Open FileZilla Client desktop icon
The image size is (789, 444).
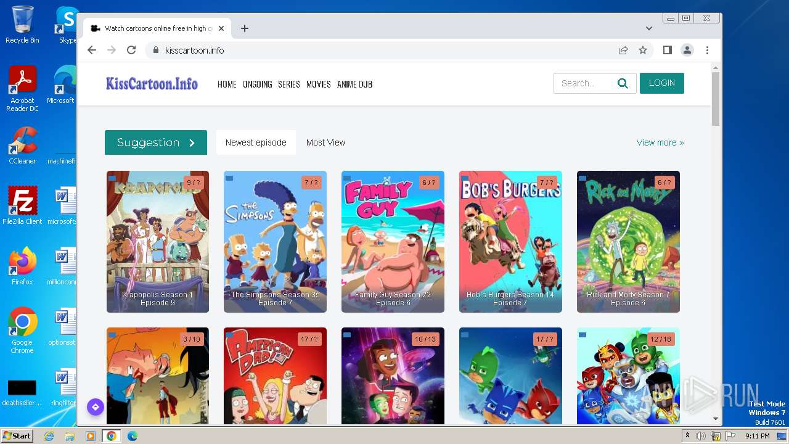pyautogui.click(x=22, y=205)
